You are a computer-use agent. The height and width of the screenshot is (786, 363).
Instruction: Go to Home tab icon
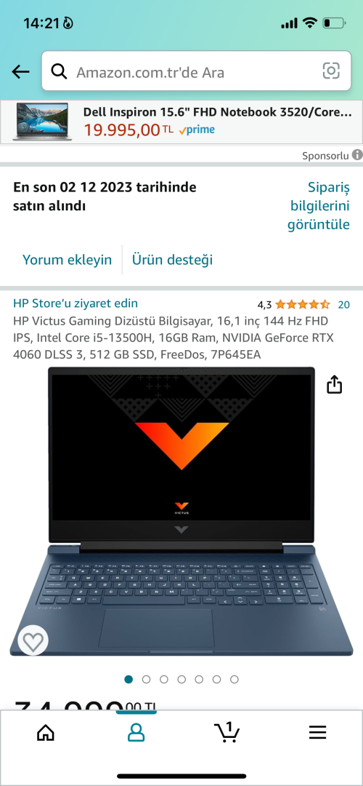[x=46, y=733]
